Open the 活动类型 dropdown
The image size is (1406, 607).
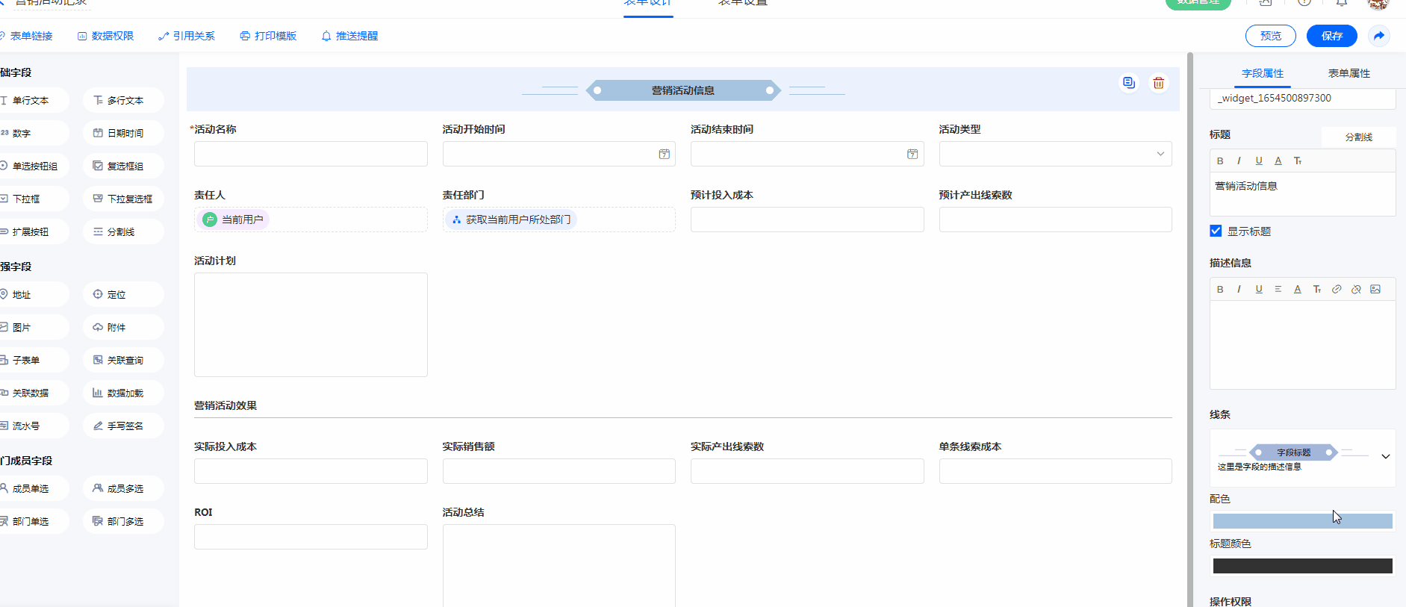click(x=1054, y=154)
